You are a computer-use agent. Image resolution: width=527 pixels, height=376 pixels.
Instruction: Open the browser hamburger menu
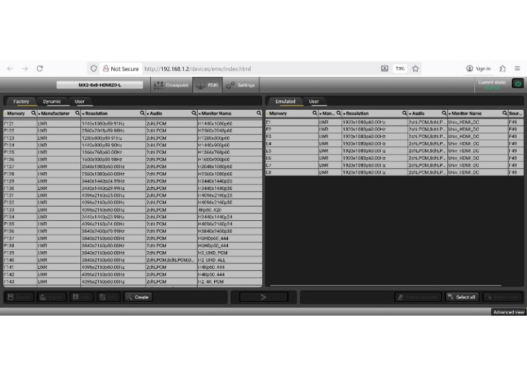tap(517, 69)
